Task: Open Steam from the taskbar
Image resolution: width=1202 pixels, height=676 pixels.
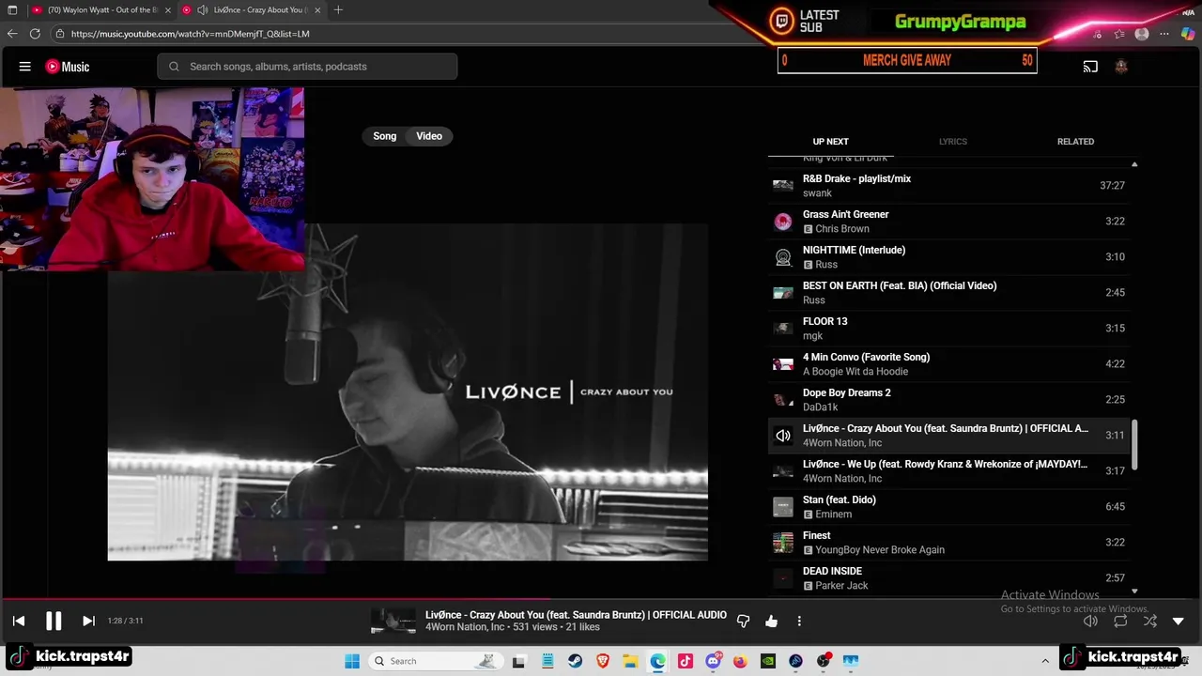Action: point(575,661)
